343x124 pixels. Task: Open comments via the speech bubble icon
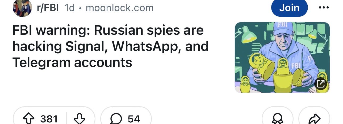coord(116,119)
